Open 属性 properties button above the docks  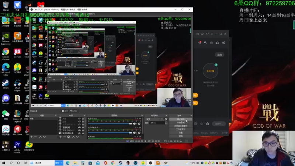click(x=65, y=111)
